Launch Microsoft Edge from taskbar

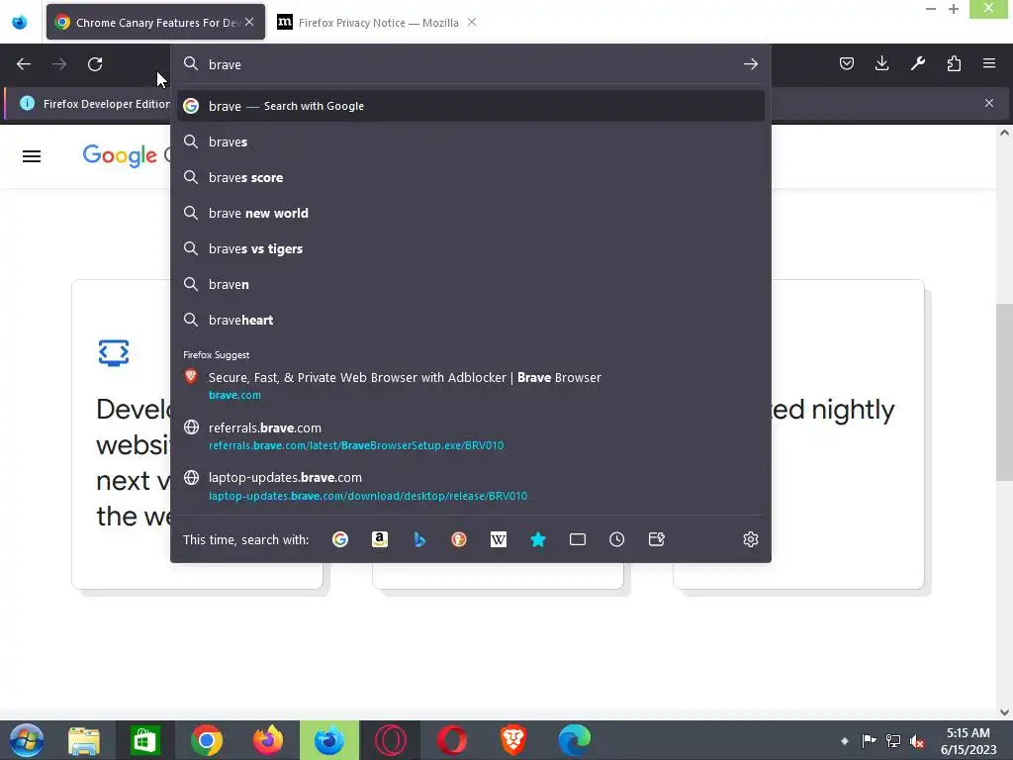[575, 740]
